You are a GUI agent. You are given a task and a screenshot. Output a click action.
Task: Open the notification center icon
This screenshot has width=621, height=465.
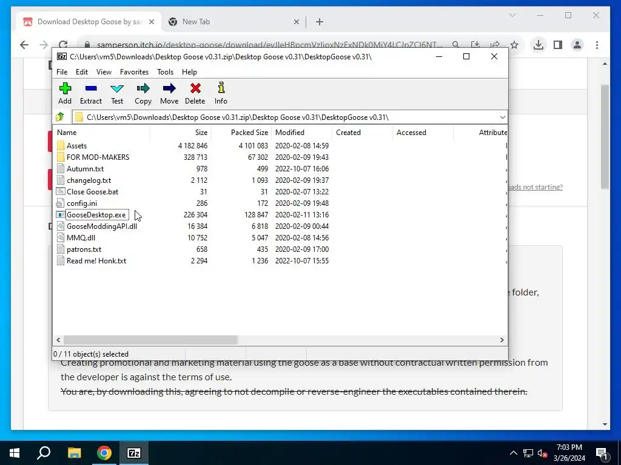[x=602, y=453]
